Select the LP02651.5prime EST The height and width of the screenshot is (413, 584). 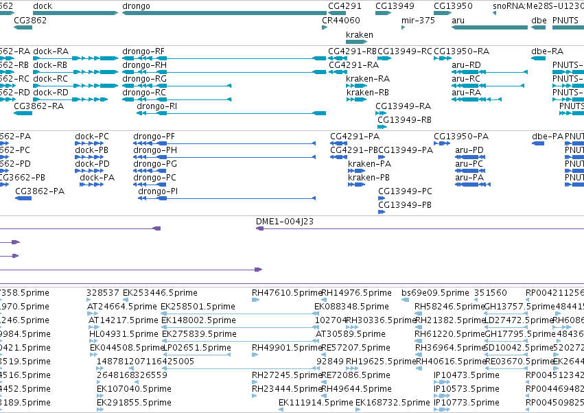[x=197, y=355]
